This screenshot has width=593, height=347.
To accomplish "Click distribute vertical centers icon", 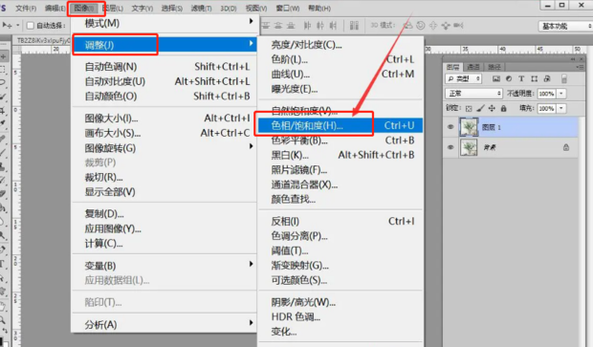I will click(278, 25).
